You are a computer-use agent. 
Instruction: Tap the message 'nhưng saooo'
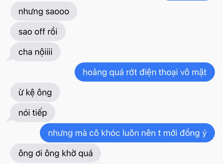[44, 11]
